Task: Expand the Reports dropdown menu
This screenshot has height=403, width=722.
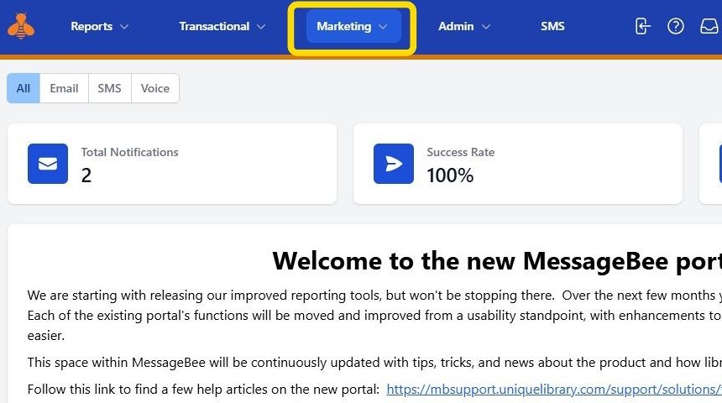Action: (99, 26)
